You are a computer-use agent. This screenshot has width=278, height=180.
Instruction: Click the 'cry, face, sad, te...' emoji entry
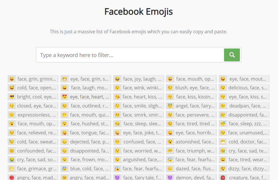point(244,151)
